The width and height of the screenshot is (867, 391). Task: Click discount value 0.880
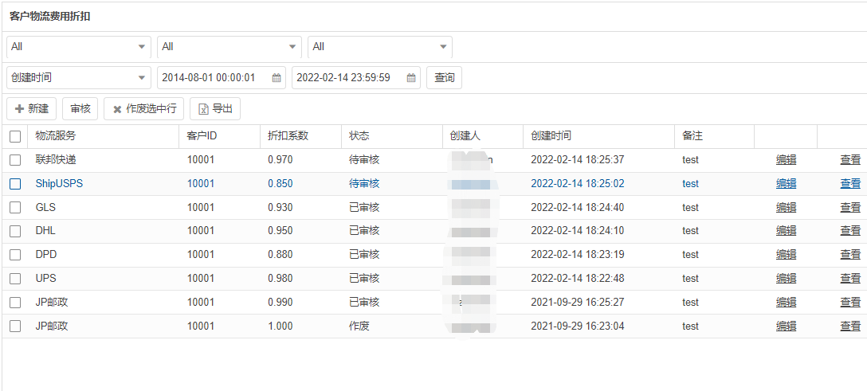280,255
